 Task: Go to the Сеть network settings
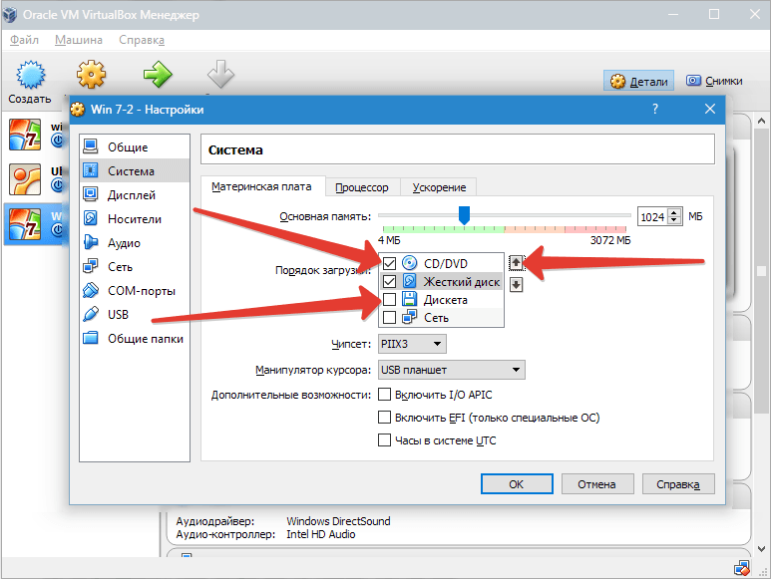coord(120,267)
